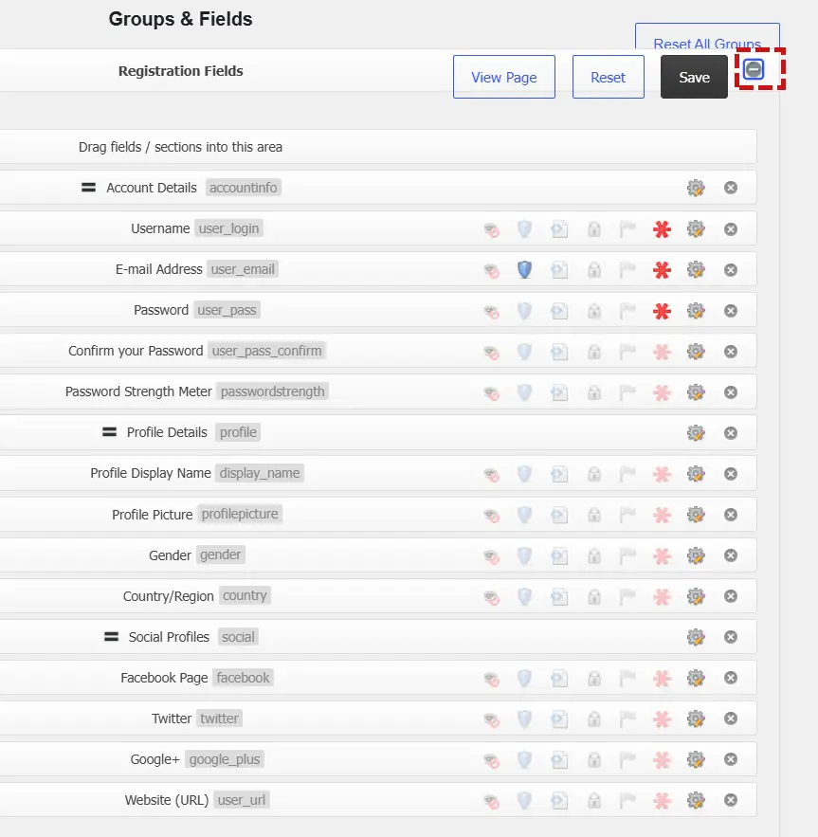
Task: Toggle required asterisk for E-mail Address
Action: [x=663, y=269]
